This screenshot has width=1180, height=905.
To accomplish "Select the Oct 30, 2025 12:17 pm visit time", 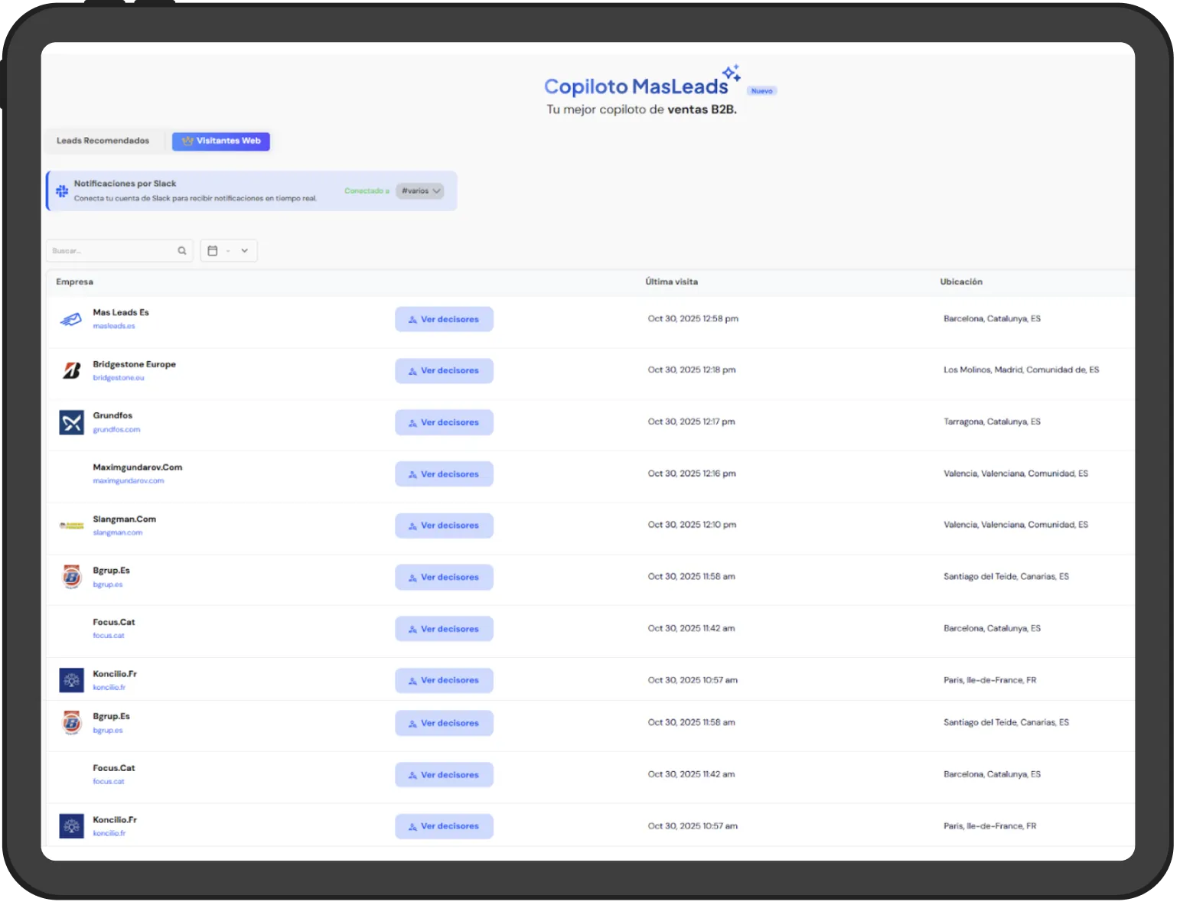I will (692, 422).
